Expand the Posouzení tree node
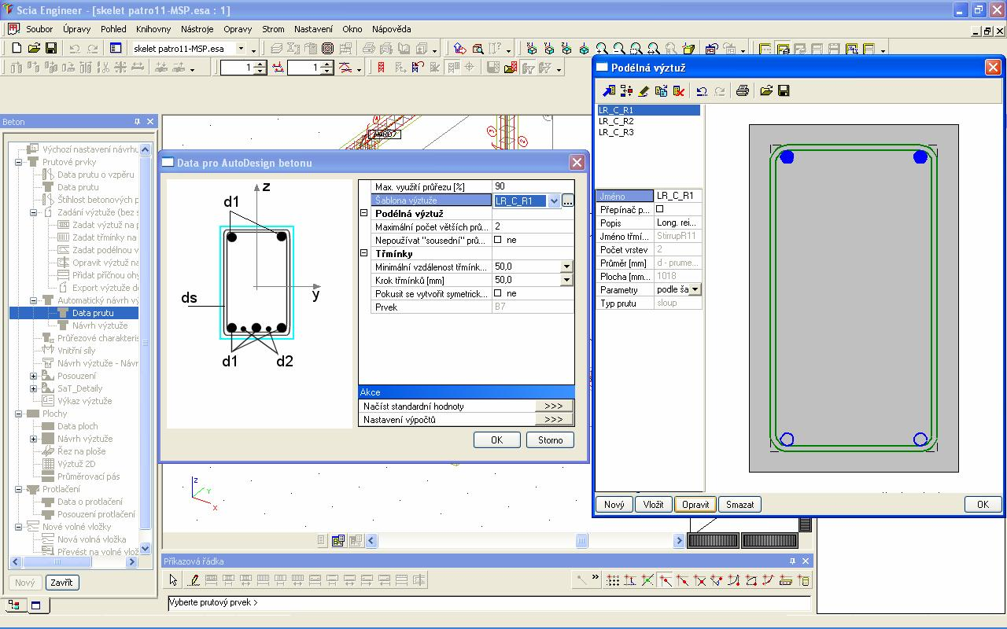The height and width of the screenshot is (629, 1007). click(x=34, y=376)
